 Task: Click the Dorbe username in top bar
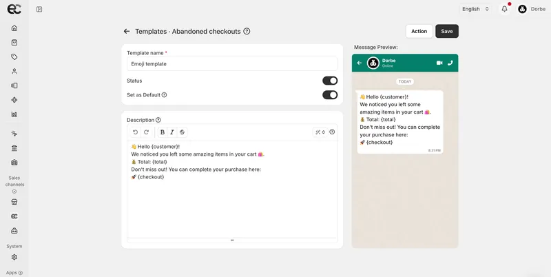[538, 9]
